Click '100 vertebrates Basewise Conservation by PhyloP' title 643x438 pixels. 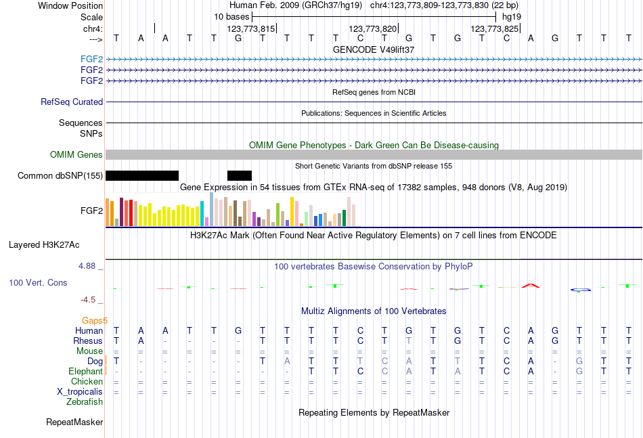tap(374, 267)
